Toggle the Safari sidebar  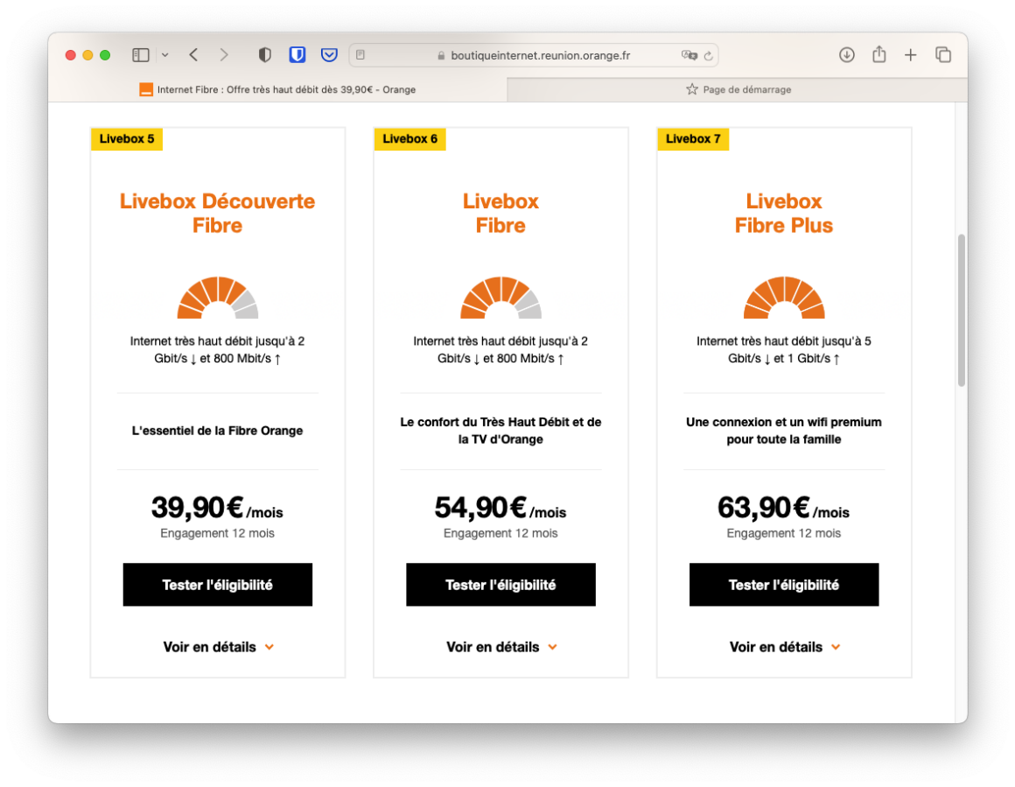[140, 54]
